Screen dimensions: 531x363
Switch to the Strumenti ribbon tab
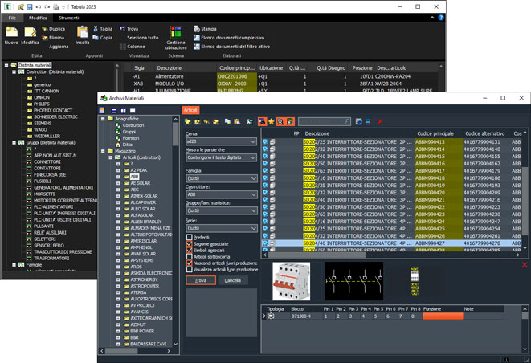pos(69,18)
